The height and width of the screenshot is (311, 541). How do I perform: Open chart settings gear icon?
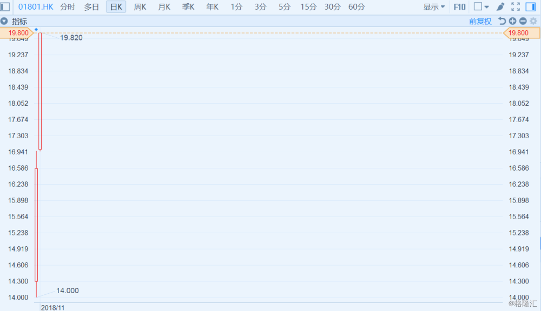click(533, 22)
